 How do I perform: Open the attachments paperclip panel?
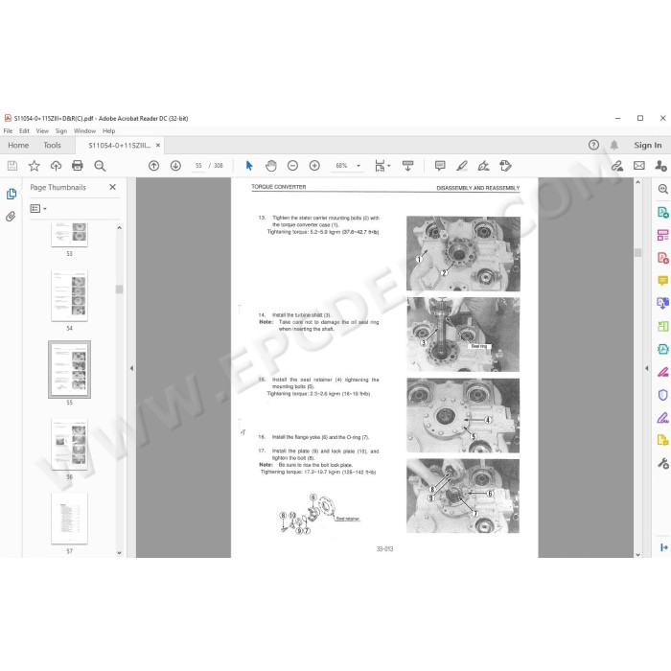(12, 216)
